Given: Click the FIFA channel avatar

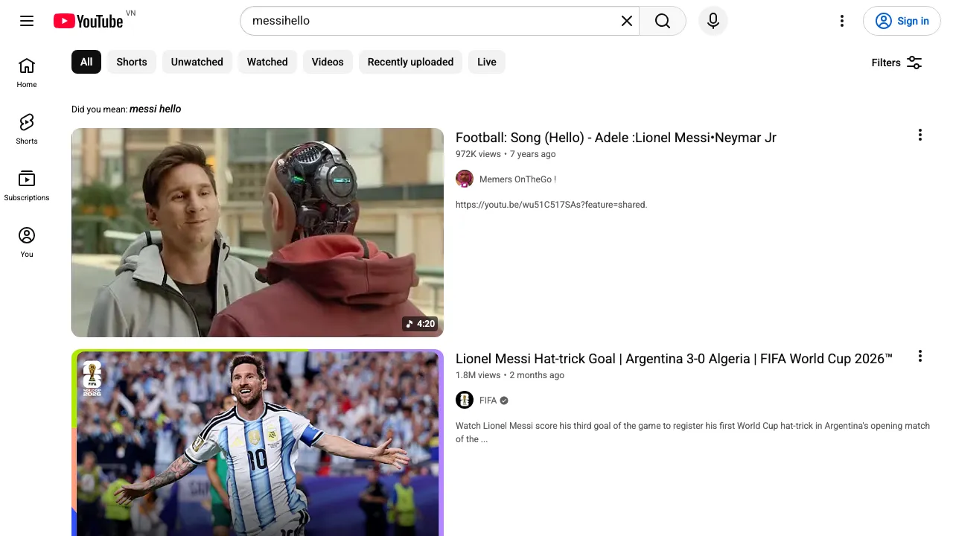Looking at the screenshot, I should (x=465, y=400).
